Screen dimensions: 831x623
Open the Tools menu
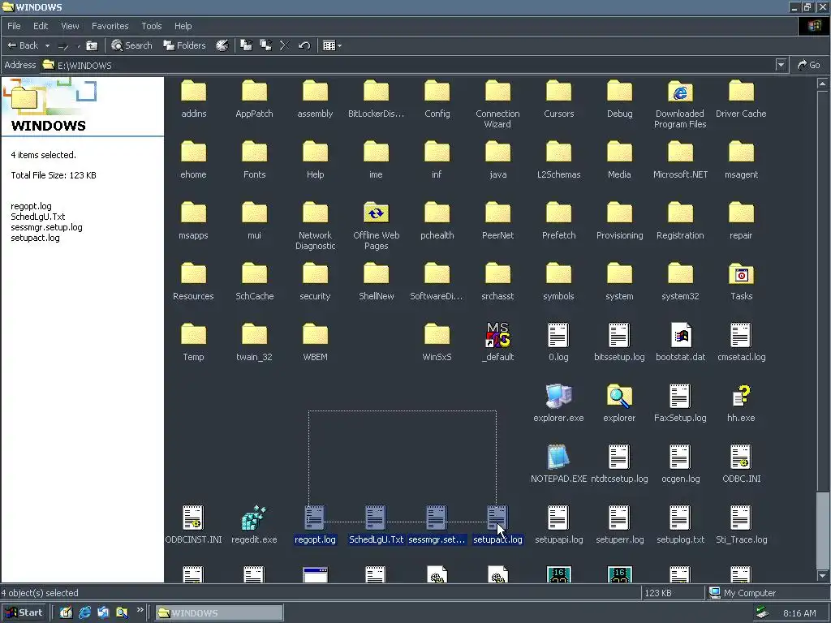point(152,26)
